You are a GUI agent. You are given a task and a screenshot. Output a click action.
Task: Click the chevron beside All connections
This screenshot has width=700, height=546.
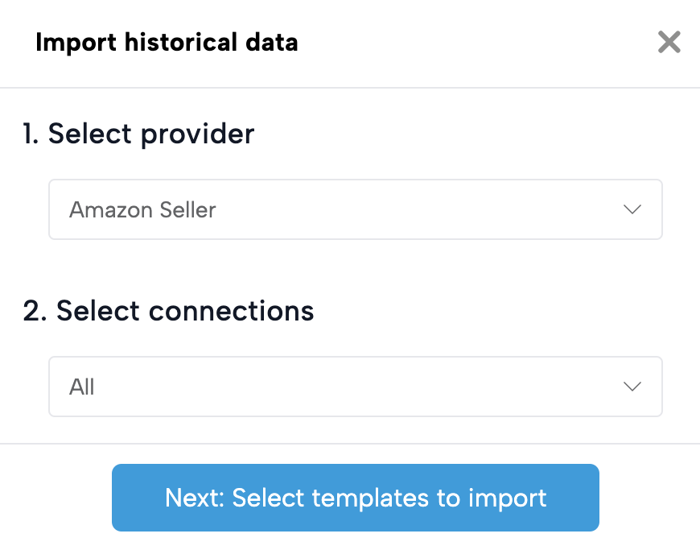point(632,387)
